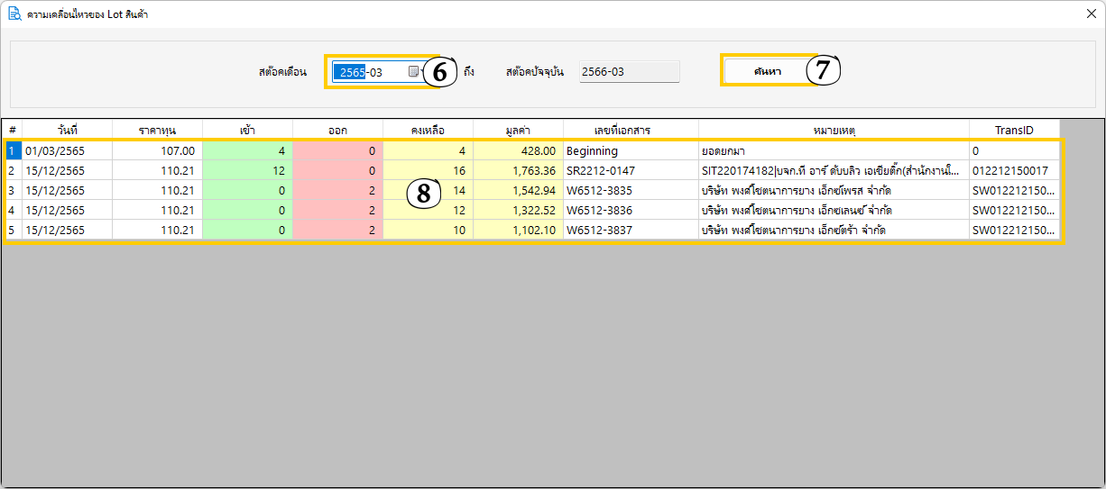The height and width of the screenshot is (489, 1106).
Task: Click the หมายเหตุ column header
Action: 834,130
